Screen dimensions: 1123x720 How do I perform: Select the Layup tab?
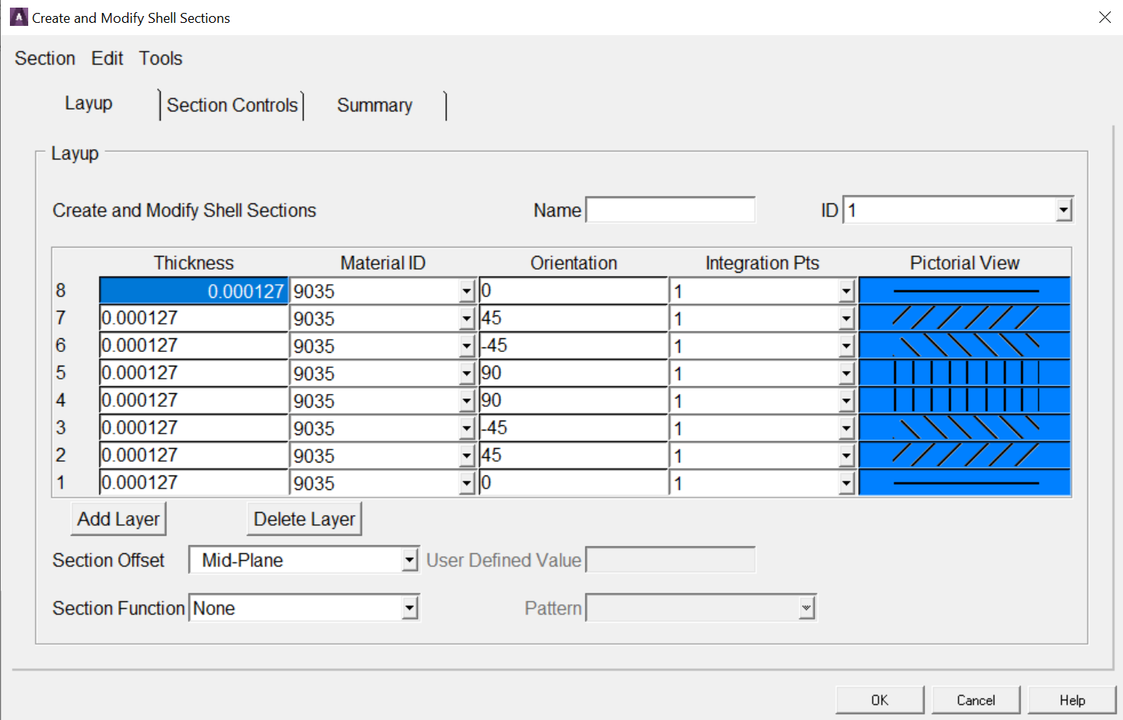pos(88,103)
